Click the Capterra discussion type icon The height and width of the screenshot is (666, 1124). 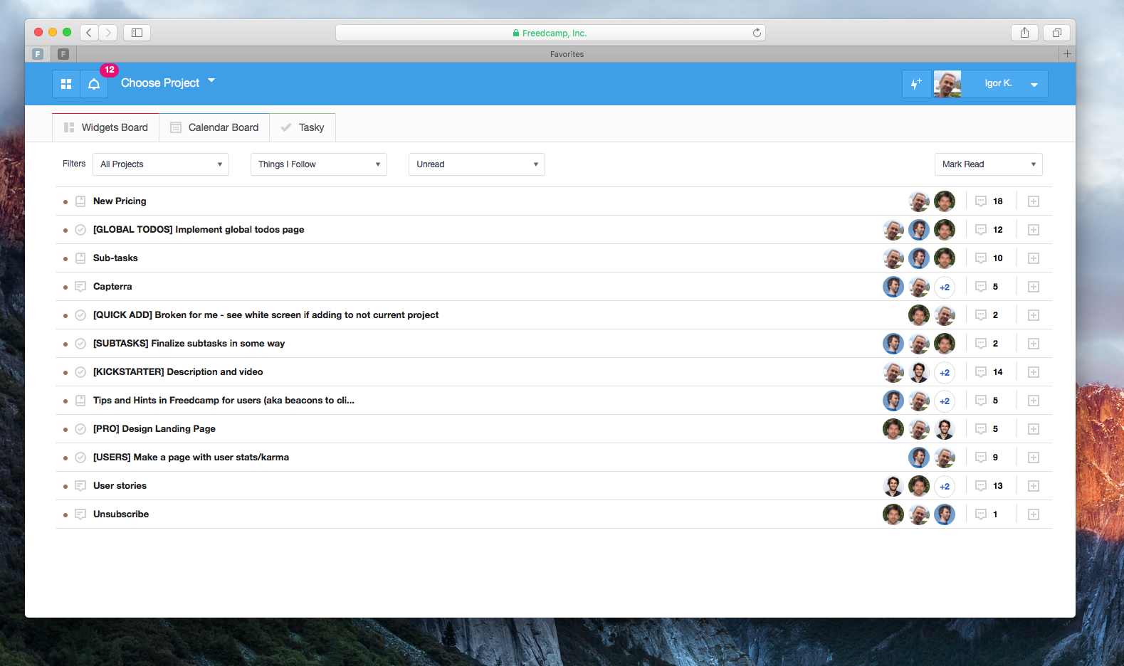click(80, 287)
